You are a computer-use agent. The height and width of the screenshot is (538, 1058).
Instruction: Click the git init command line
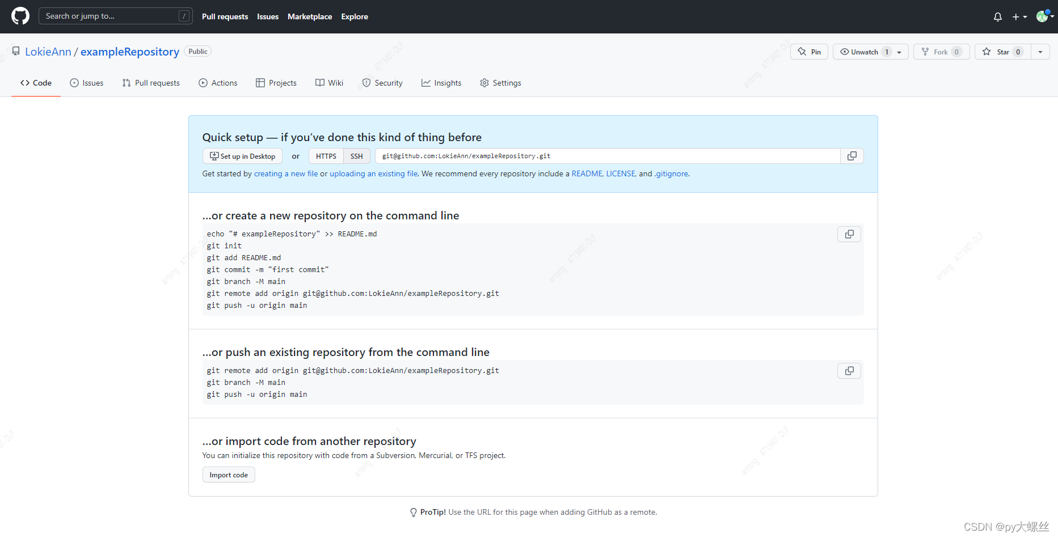pos(224,245)
